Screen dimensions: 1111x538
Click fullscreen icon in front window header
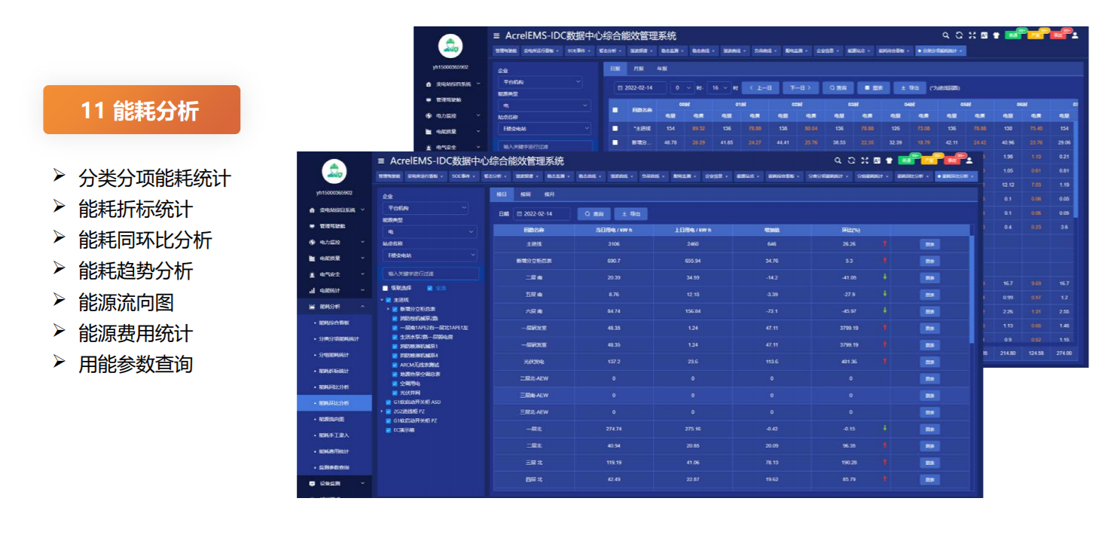(865, 160)
